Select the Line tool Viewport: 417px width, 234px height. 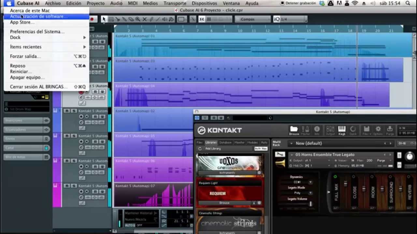(x=158, y=19)
